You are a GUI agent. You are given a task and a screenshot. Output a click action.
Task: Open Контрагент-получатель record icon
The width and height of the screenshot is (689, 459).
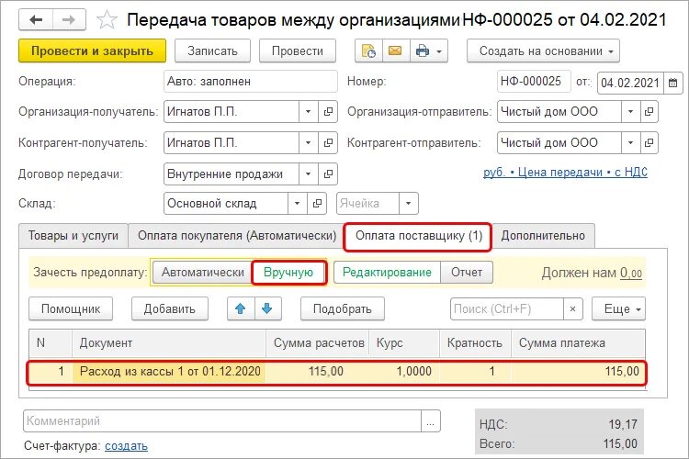(x=328, y=143)
